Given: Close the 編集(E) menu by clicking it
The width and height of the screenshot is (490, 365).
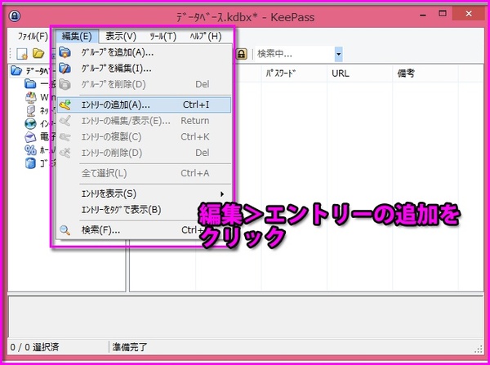Looking at the screenshot, I should (x=77, y=36).
